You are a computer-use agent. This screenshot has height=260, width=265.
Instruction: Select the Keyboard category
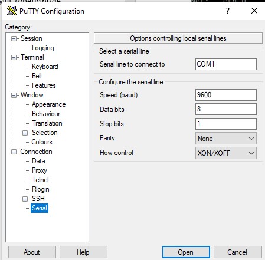pos(45,67)
